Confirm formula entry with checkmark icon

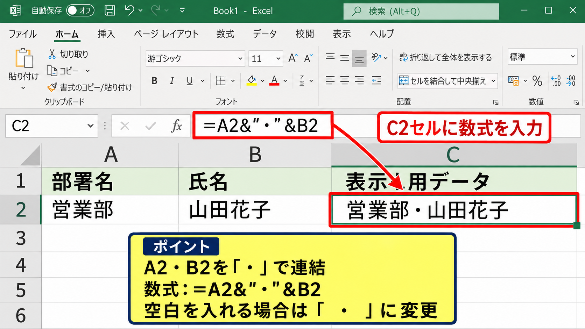150,126
